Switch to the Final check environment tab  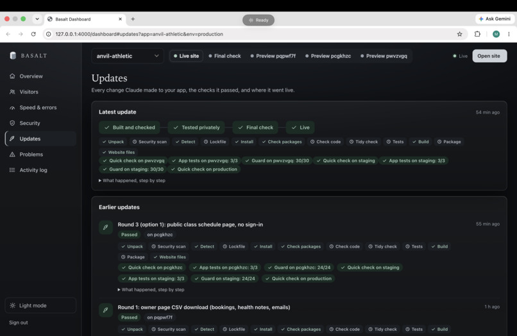[225, 56]
